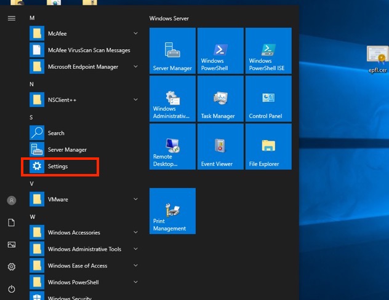Click the letter S section header
The width and height of the screenshot is (389, 300).
pyautogui.click(x=31, y=117)
